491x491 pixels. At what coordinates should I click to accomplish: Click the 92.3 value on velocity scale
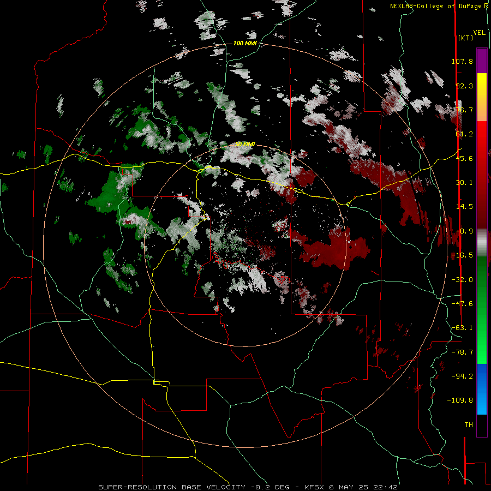[x=464, y=86]
